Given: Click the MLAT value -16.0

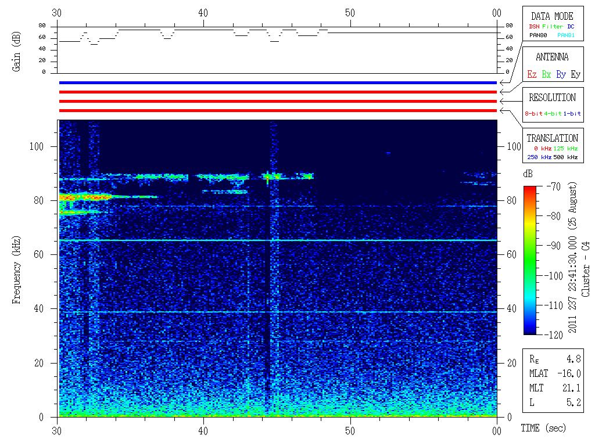Looking at the screenshot, I should click(x=569, y=373).
